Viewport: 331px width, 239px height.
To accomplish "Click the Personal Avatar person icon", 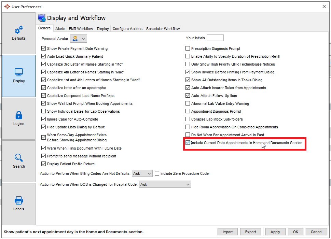I will (x=75, y=39).
